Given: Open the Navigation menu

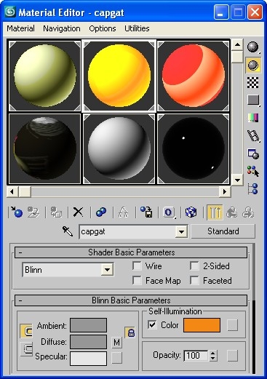Looking at the screenshot, I should 62,28.
